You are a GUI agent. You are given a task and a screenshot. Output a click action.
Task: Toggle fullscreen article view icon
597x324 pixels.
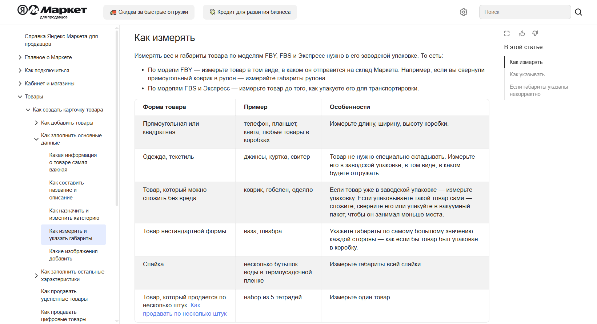click(x=507, y=33)
